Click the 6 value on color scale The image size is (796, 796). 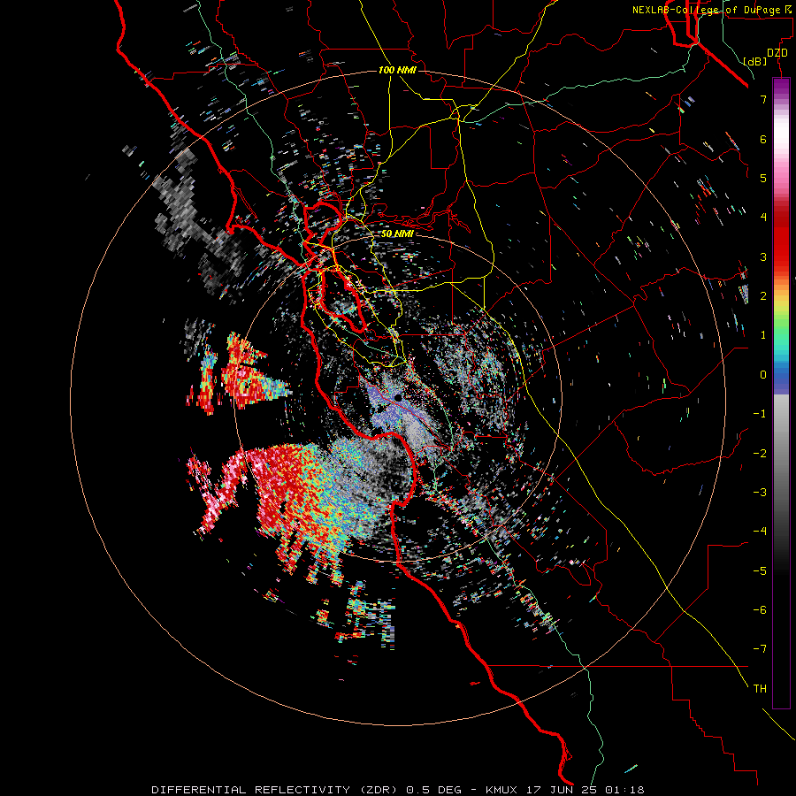[x=763, y=139]
